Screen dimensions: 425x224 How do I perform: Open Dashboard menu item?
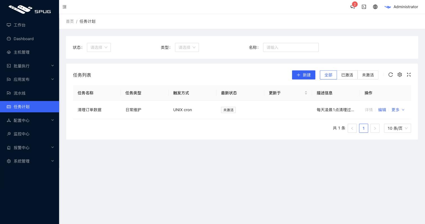pos(30,39)
